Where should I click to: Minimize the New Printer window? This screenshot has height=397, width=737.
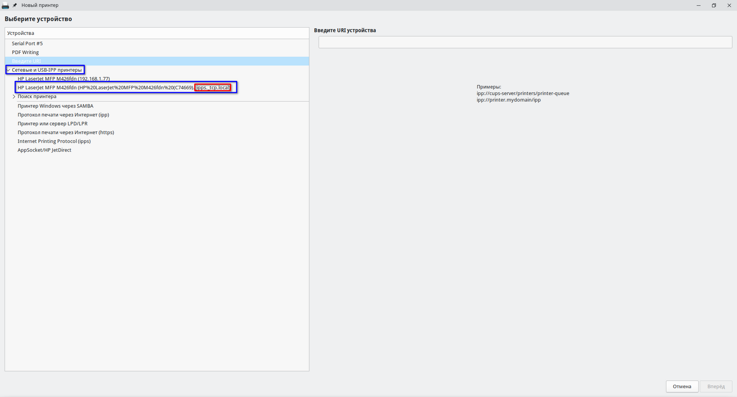point(698,5)
